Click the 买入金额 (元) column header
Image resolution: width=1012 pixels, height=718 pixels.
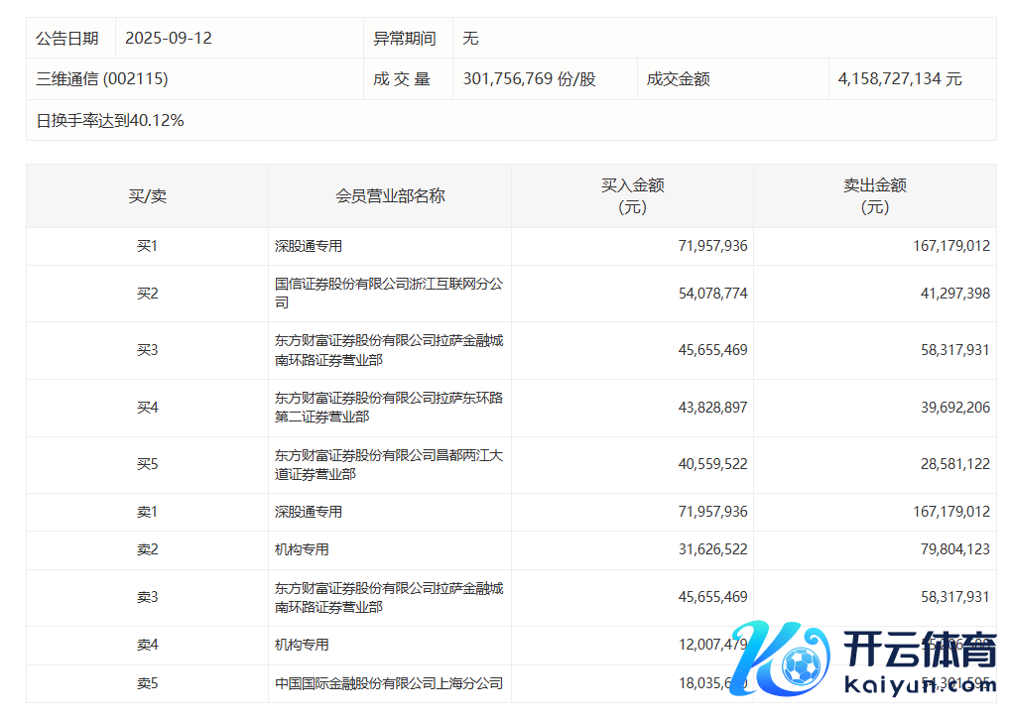click(x=632, y=196)
